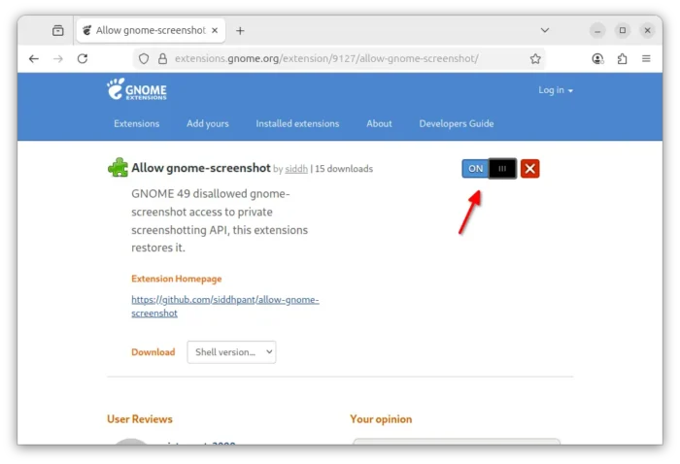Screen dimensions: 680x464
Task: Click the green puzzle piece extension icon
Action: (x=118, y=168)
